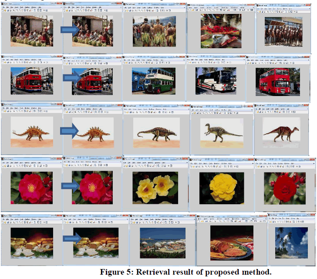Image resolution: width=317 pixels, height=279 pixels.
Task: Open Tools menu in the top-left crowd query window
Action: click(x=22, y=8)
